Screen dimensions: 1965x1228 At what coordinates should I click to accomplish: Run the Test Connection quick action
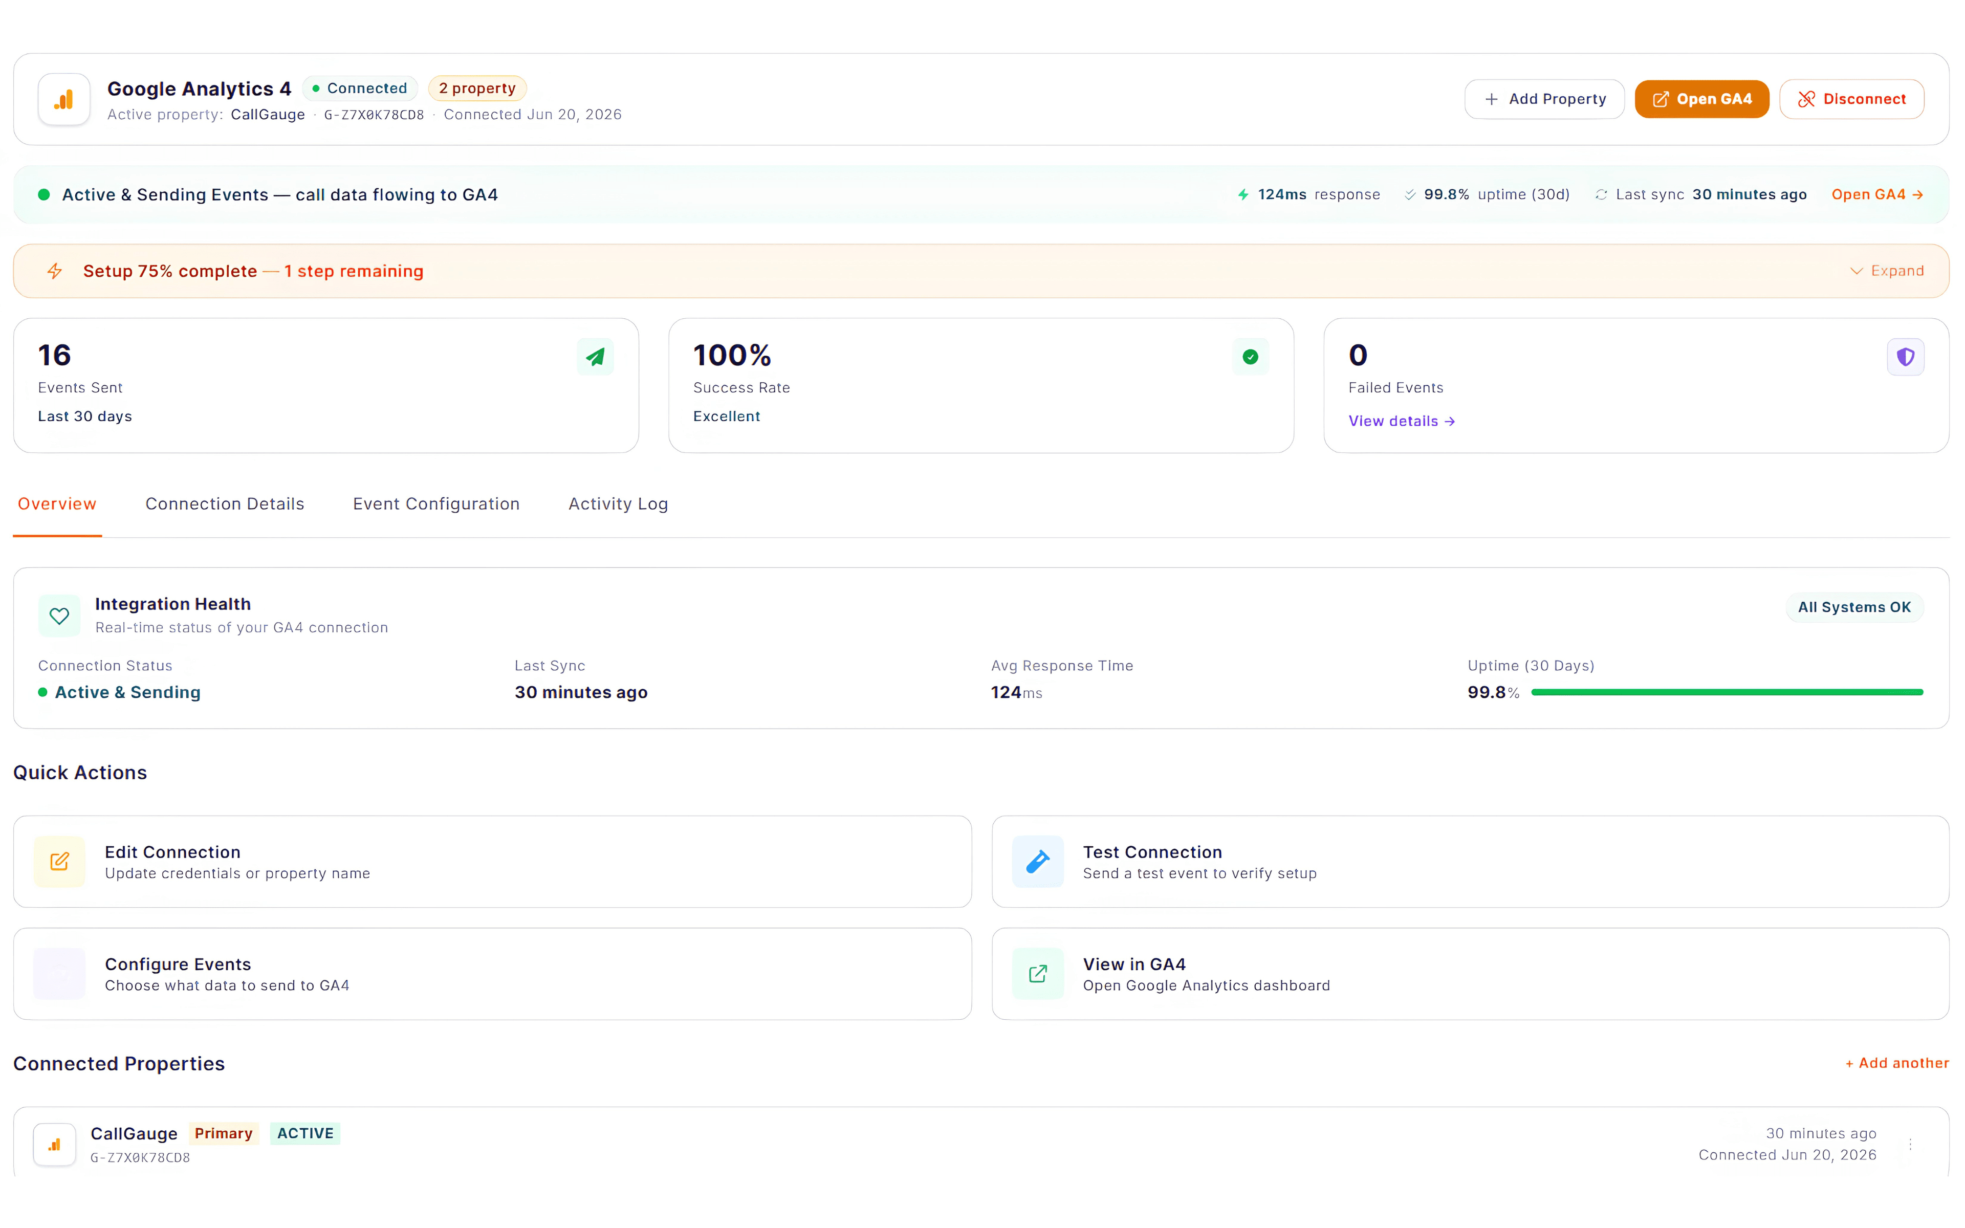click(x=1470, y=862)
